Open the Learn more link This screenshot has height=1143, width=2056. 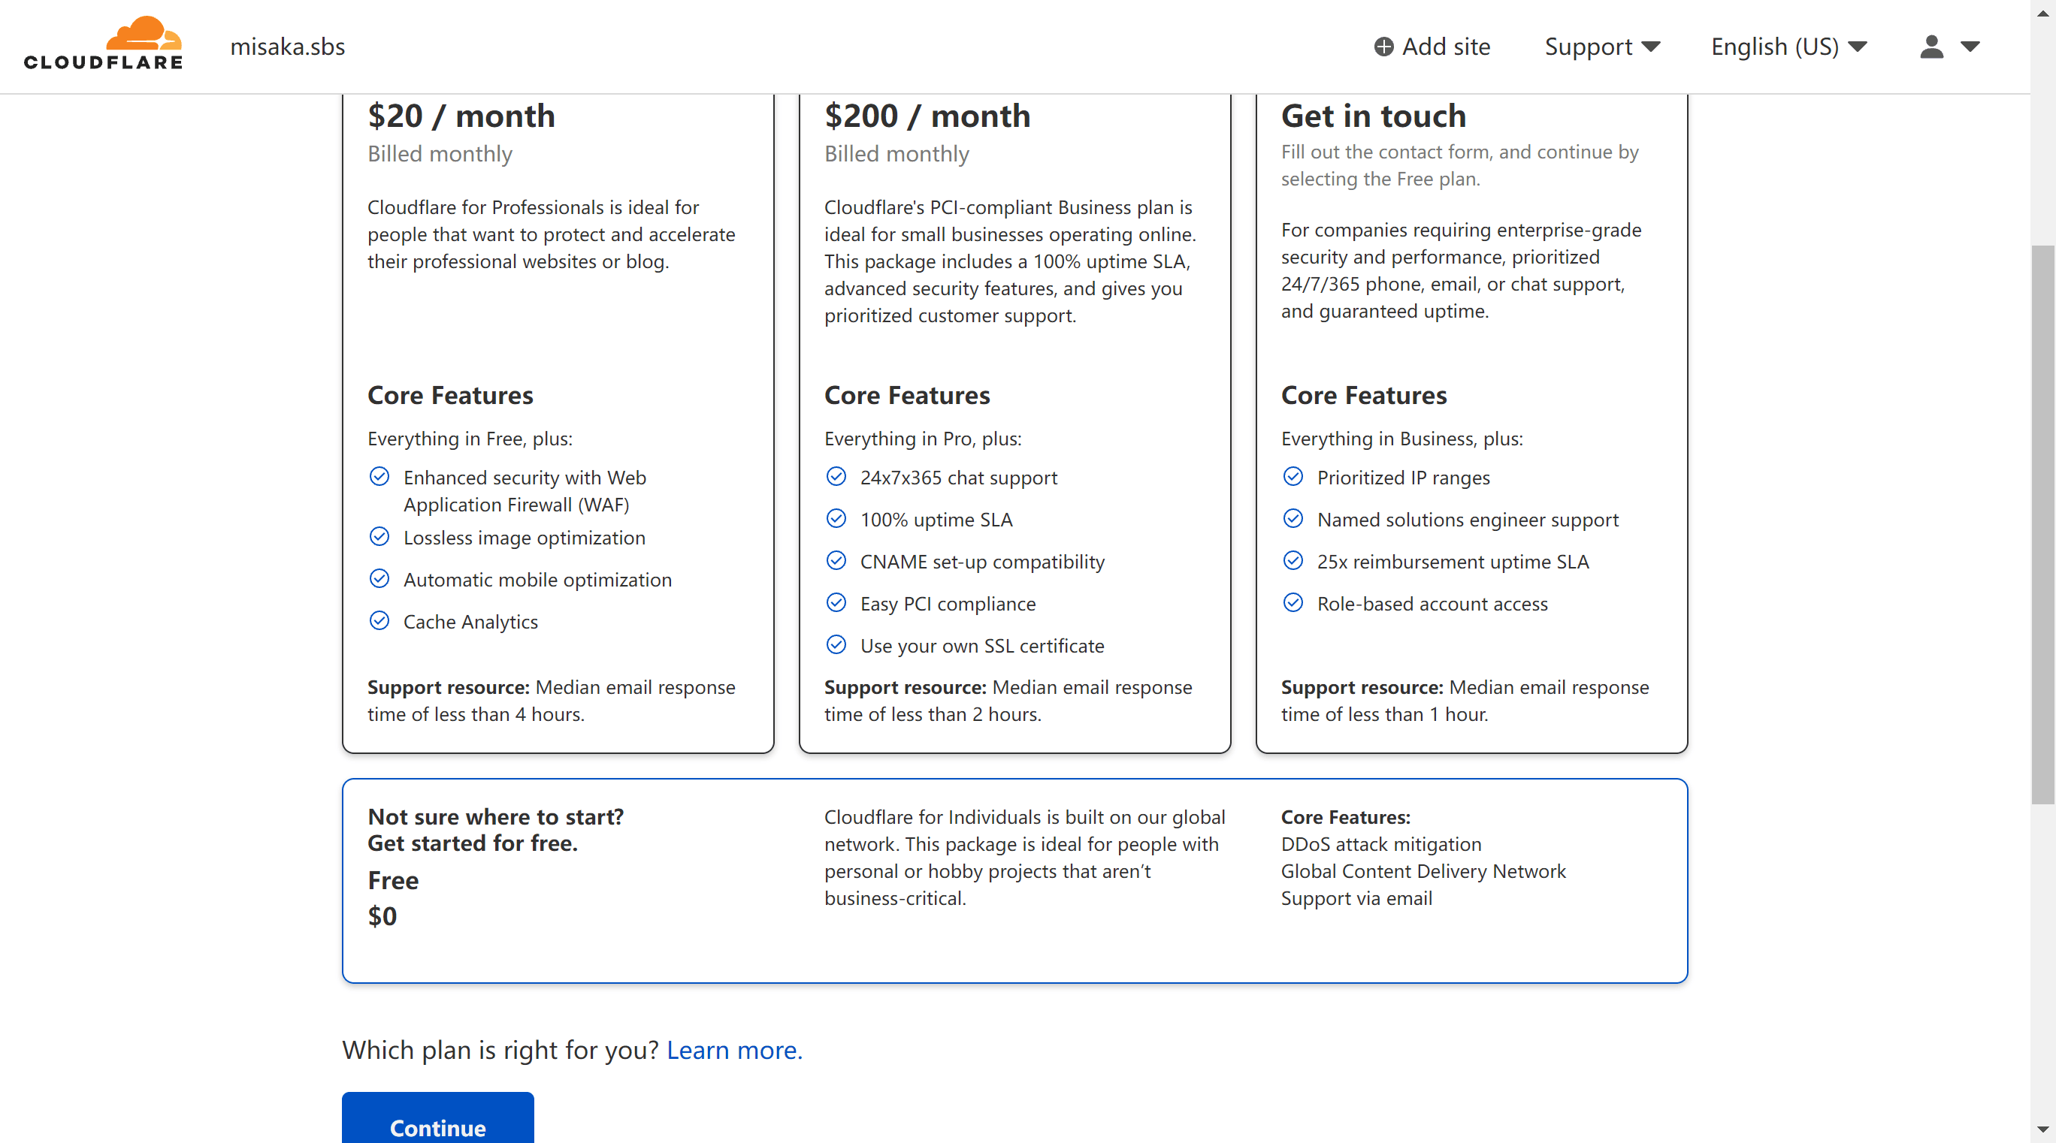click(733, 1050)
